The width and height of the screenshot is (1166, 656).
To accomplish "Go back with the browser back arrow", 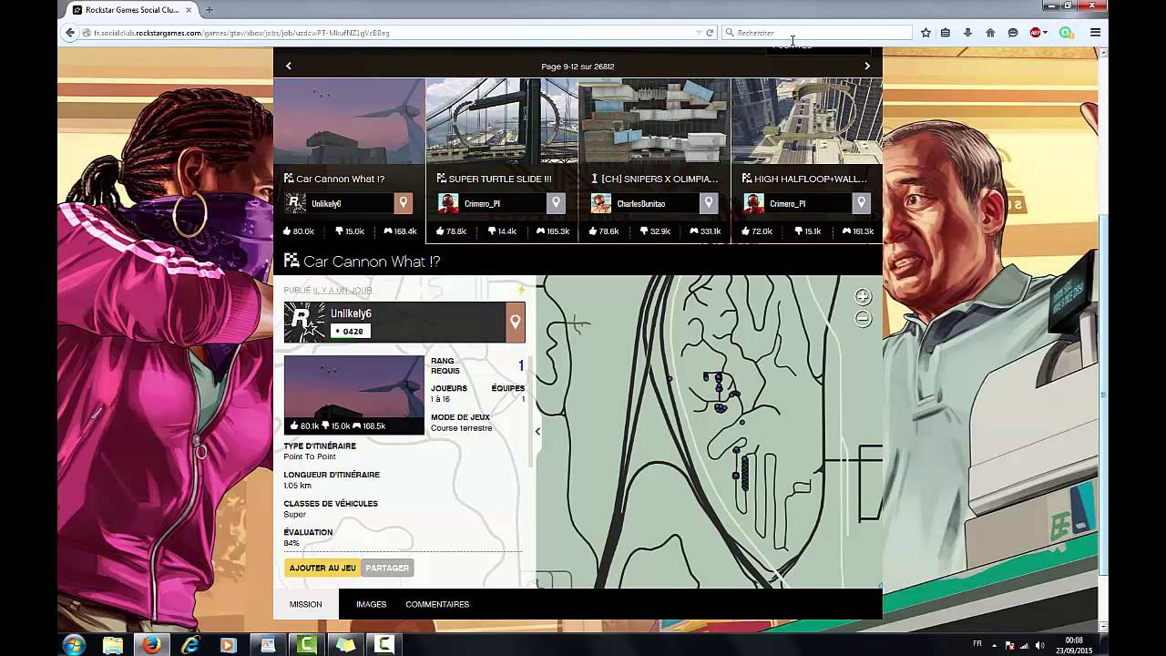I will click(70, 33).
